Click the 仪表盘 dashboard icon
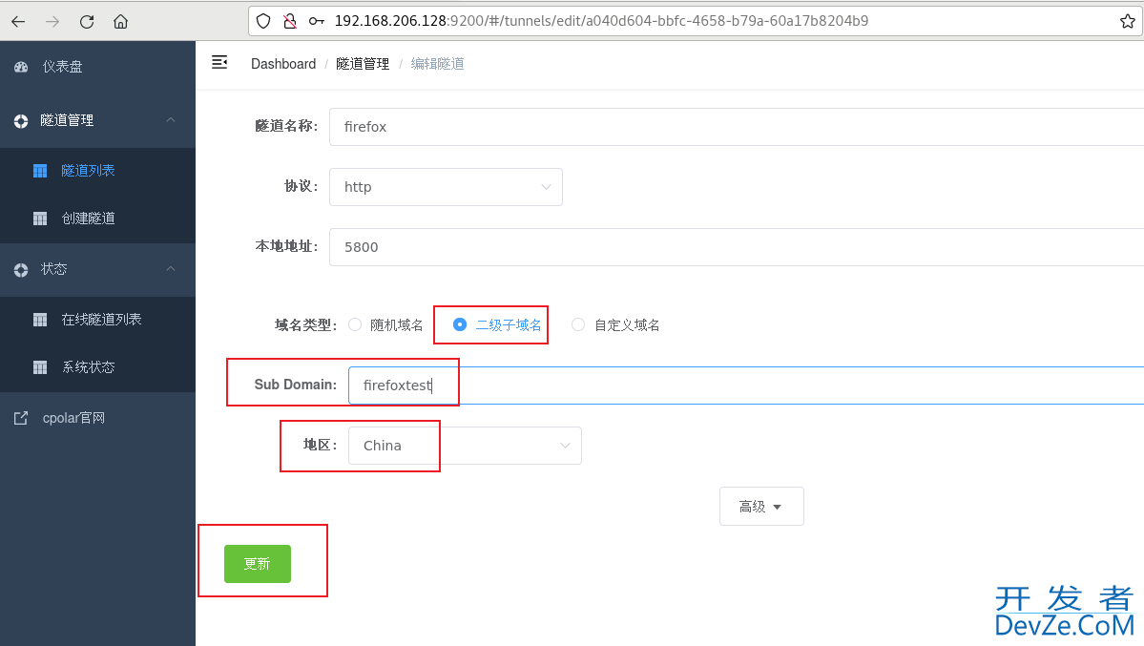Screen dimensions: 1144x646 (x=21, y=67)
